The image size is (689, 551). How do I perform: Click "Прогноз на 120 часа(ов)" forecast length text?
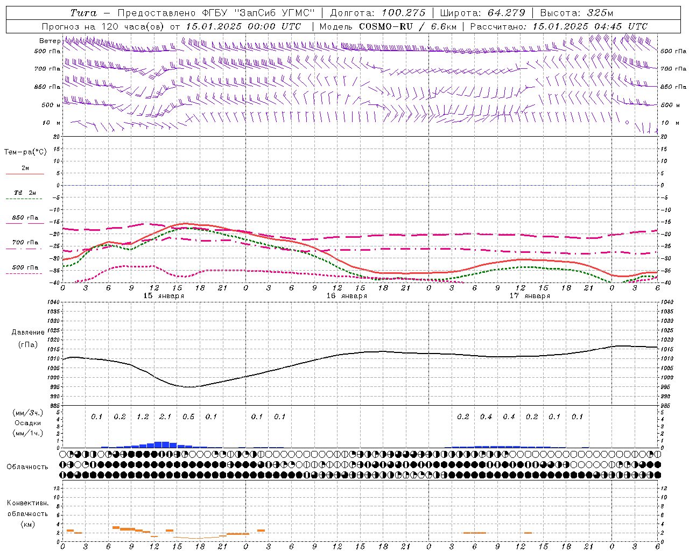tap(103, 26)
